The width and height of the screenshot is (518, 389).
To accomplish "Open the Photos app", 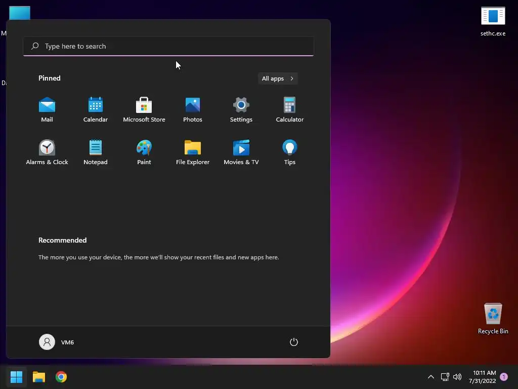I will pyautogui.click(x=193, y=110).
